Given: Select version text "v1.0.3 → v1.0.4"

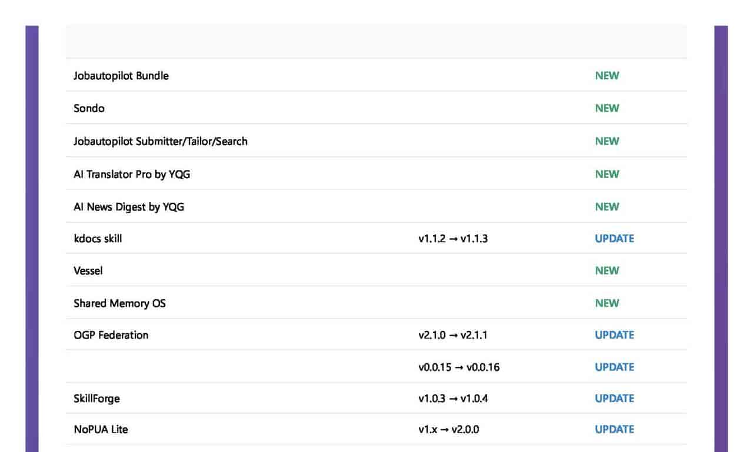Looking at the screenshot, I should point(453,399).
